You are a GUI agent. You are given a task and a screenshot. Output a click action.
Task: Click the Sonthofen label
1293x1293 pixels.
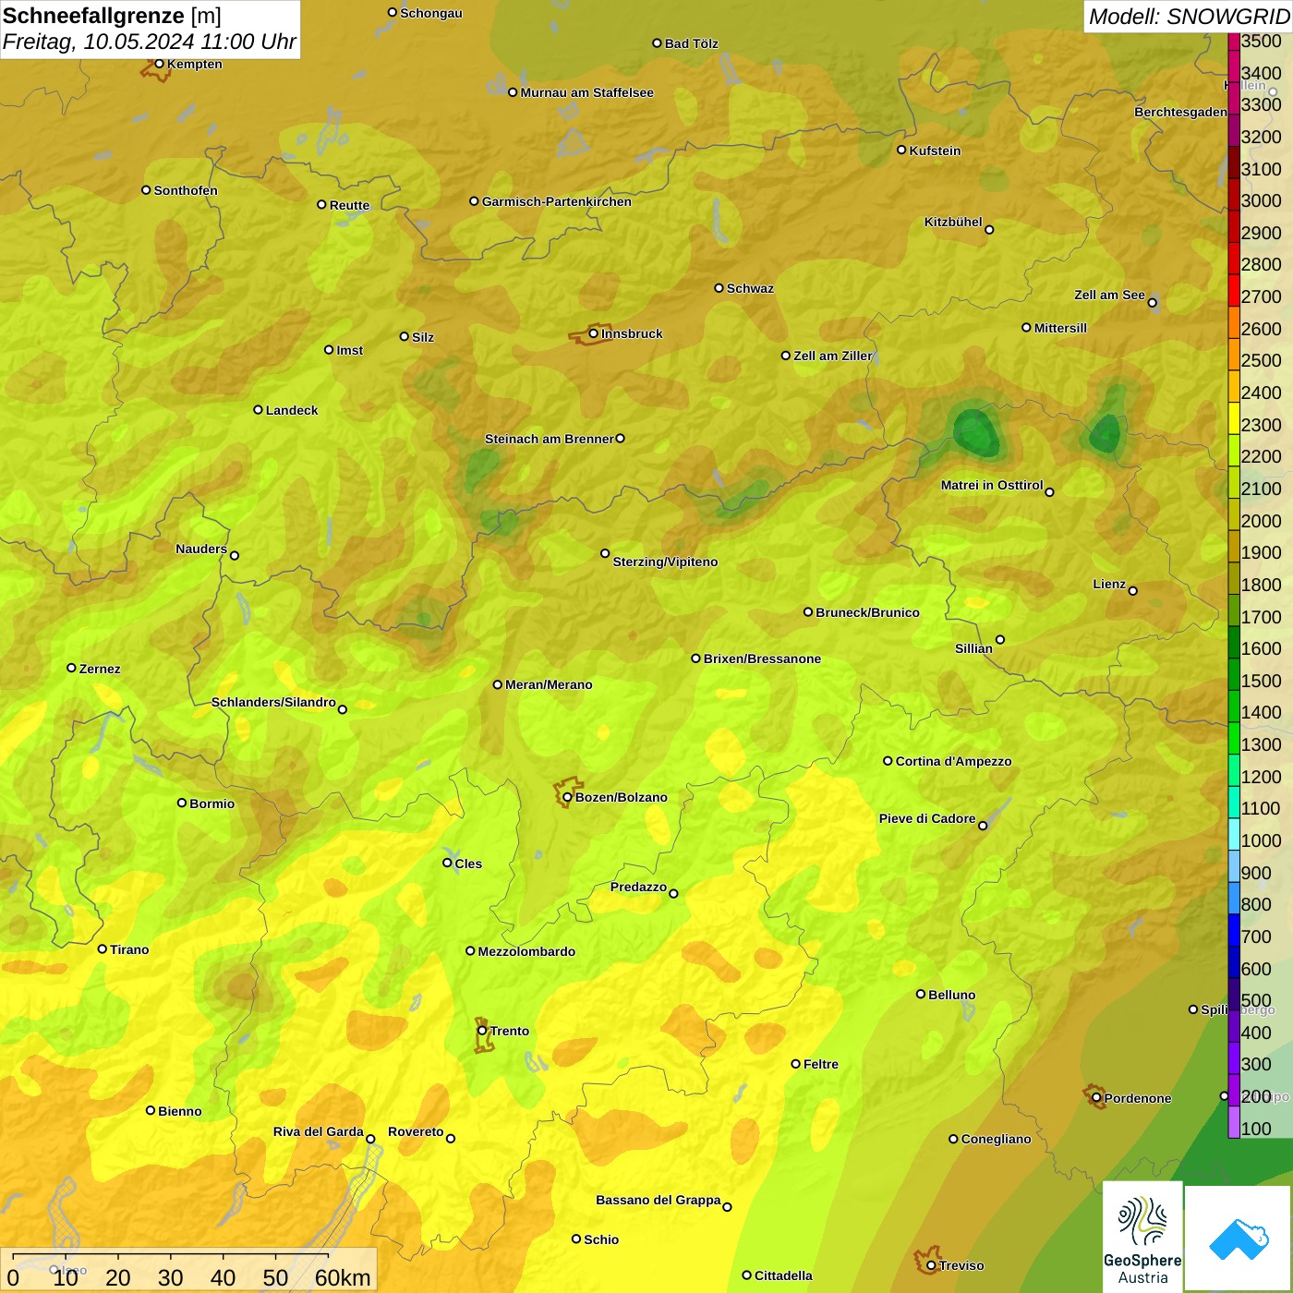pyautogui.click(x=186, y=190)
